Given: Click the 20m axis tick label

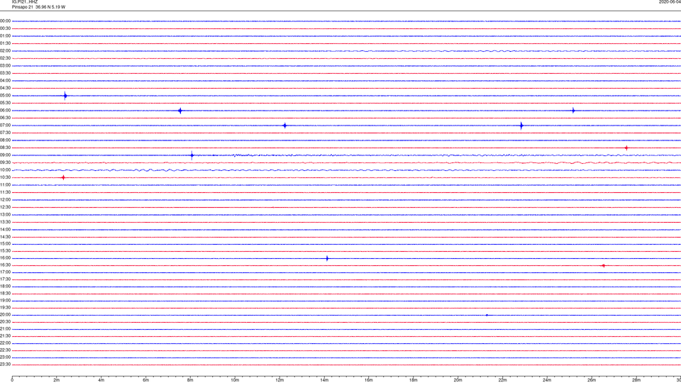Looking at the screenshot, I should (x=458, y=380).
